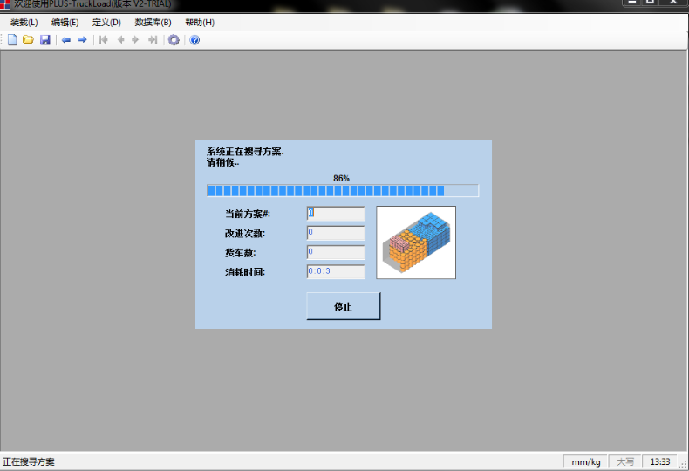Open settings with the gear icon

point(174,40)
